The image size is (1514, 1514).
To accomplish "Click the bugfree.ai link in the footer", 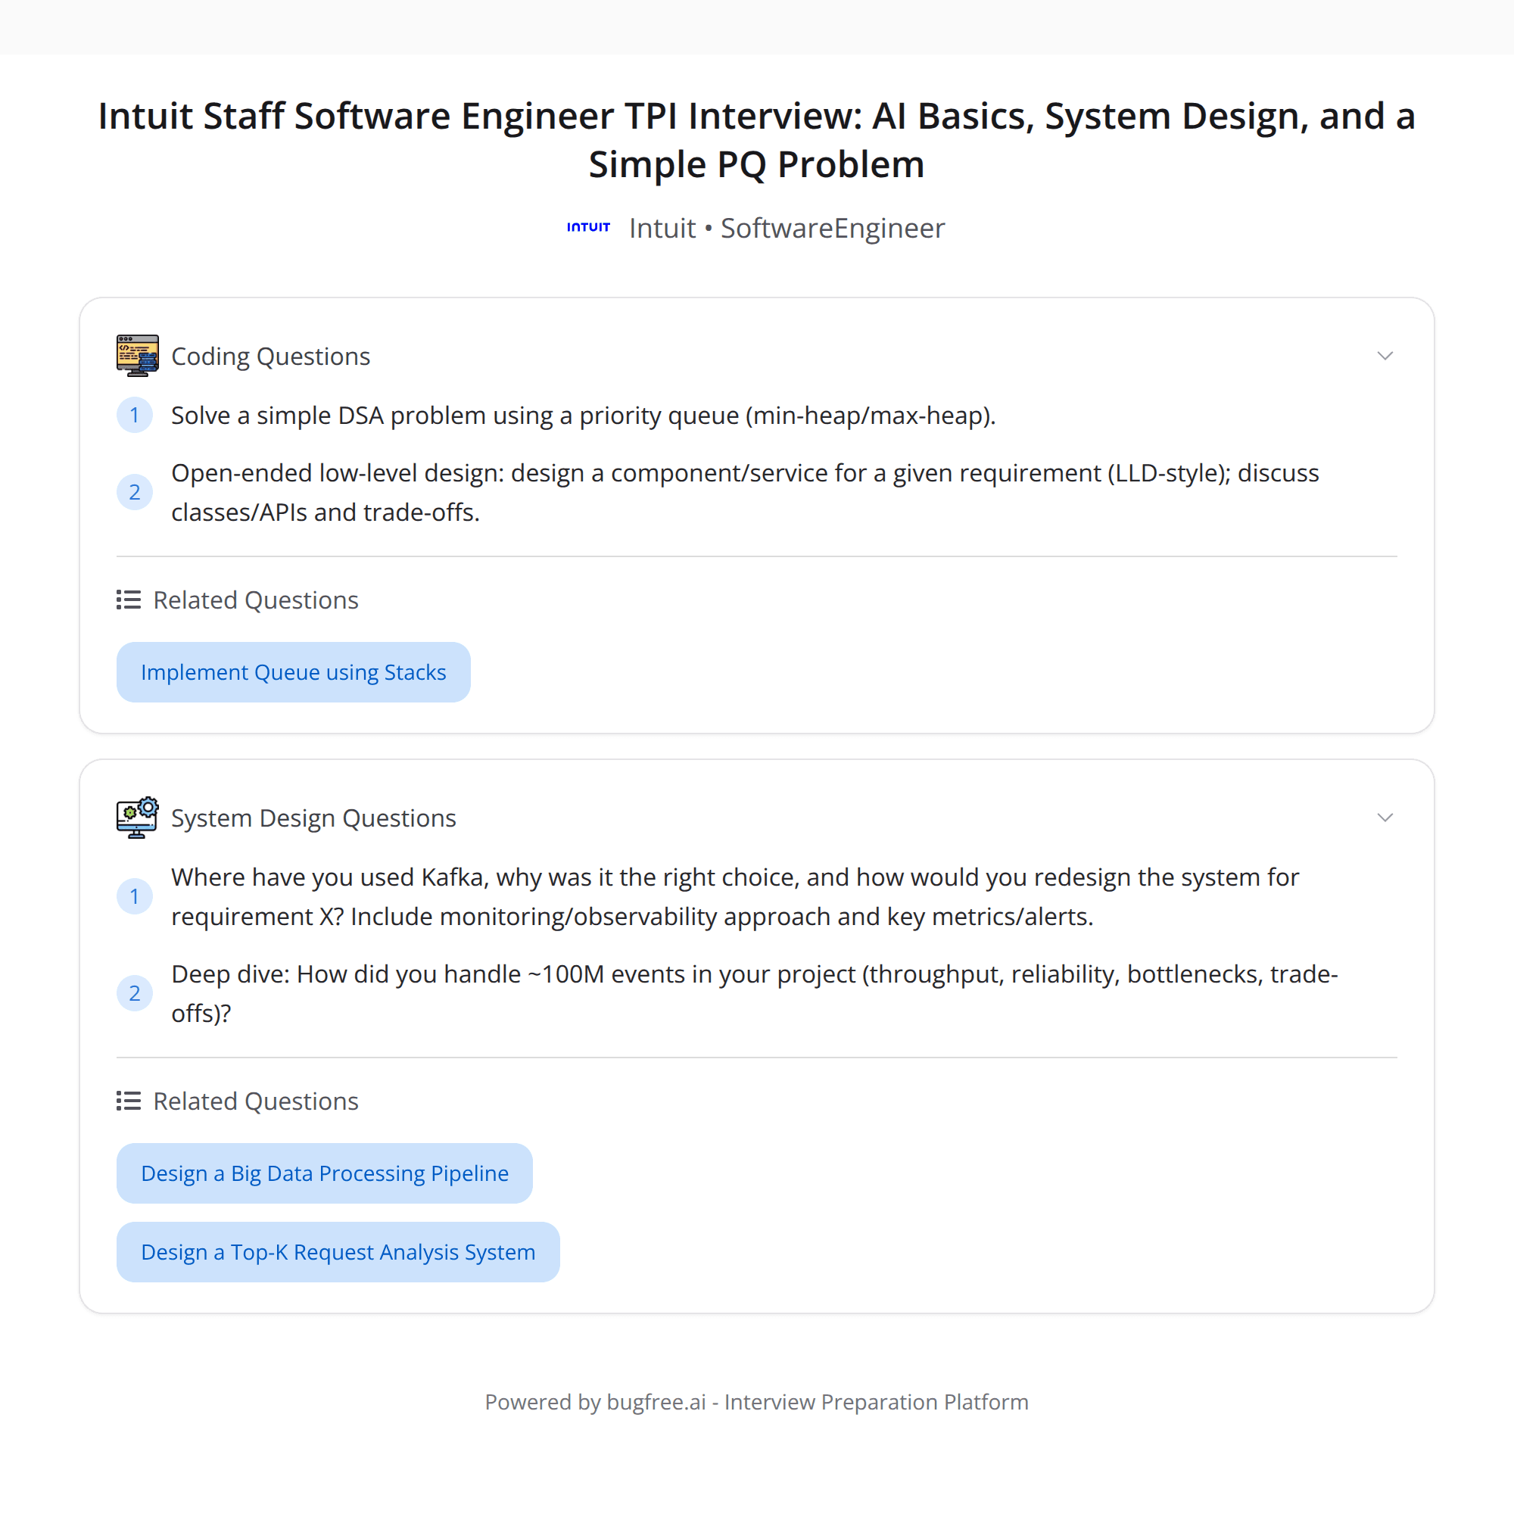I will 655,1402.
